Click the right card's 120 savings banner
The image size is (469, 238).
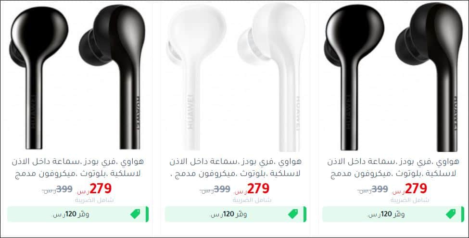(x=393, y=214)
